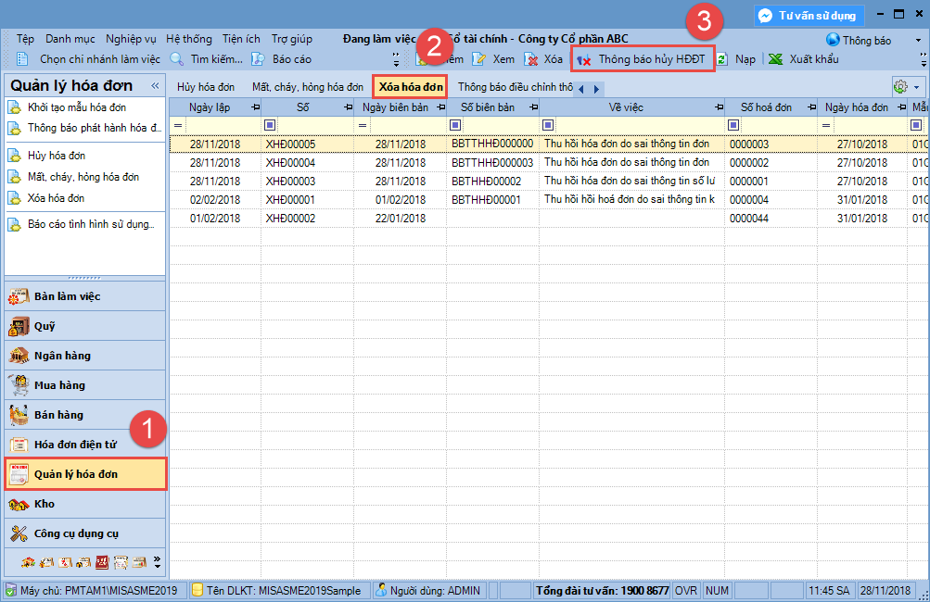Pin the Về việc column
The height and width of the screenshot is (602, 930).
pyautogui.click(x=719, y=107)
